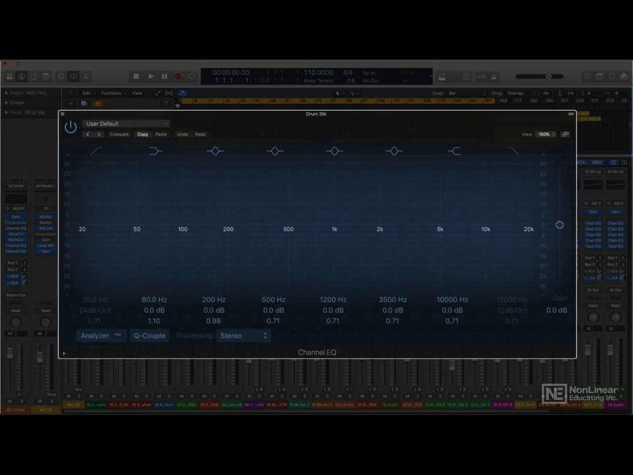Toggle the Q-Couple button

point(149,336)
